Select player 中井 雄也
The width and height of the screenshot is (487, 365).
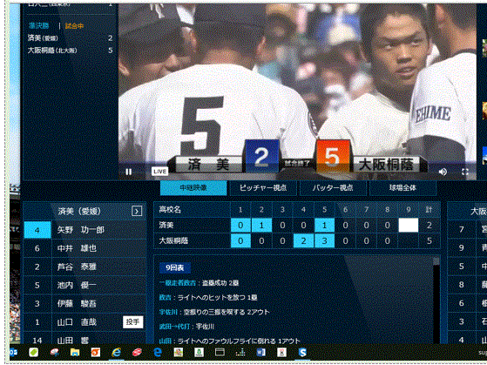(x=77, y=248)
